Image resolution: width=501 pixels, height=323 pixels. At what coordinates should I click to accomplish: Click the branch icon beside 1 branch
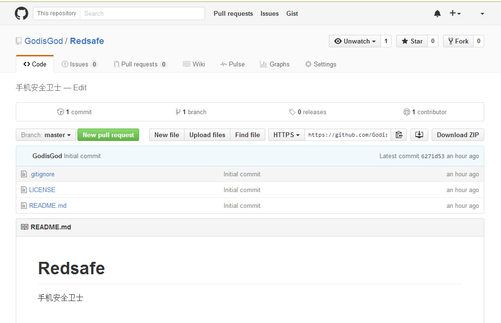178,112
